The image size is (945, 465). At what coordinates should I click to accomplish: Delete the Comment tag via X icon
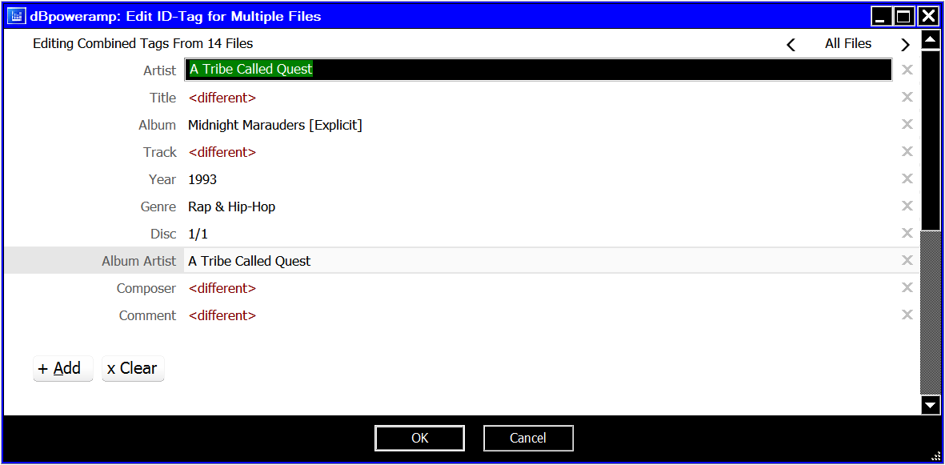coord(907,315)
